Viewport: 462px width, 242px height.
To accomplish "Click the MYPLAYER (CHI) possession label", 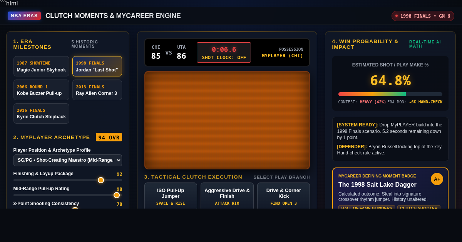I will pos(283,56).
